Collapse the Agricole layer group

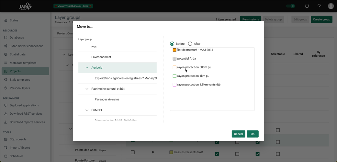point(87,68)
